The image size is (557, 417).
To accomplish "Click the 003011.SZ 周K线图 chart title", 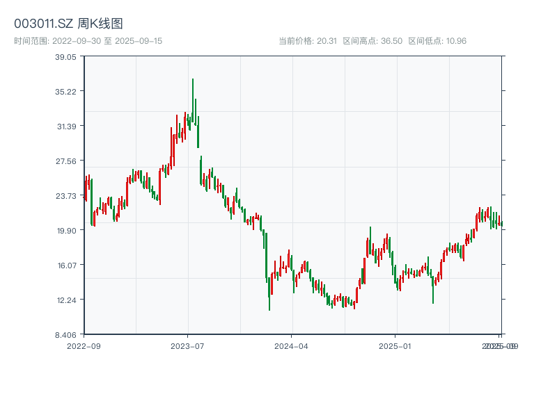I will [68, 24].
